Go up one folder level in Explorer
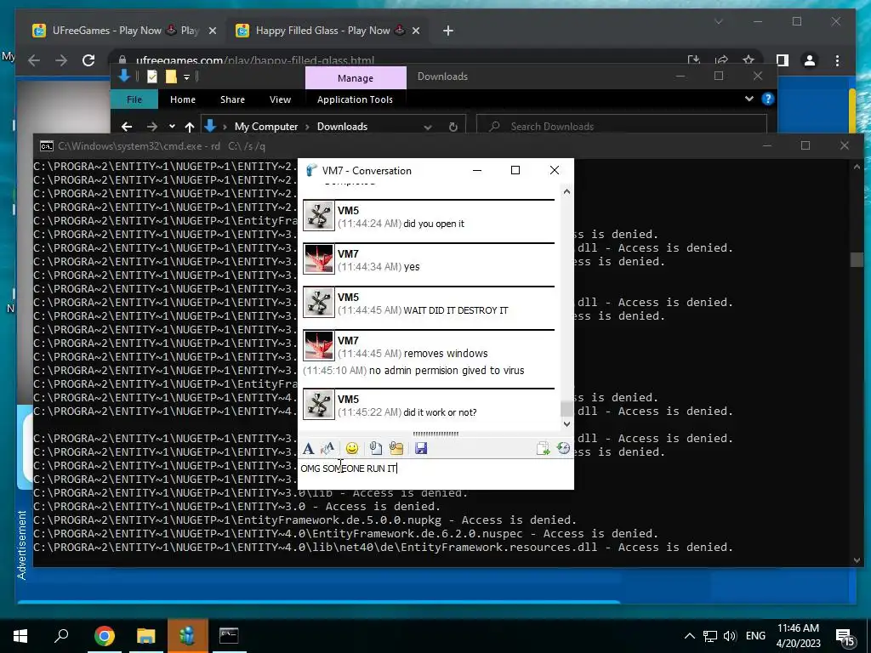The height and width of the screenshot is (653, 871). 190,127
